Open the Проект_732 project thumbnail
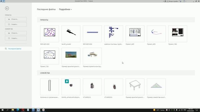Image resolution: width=200 pixels, height=112 pixels. pos(50,56)
